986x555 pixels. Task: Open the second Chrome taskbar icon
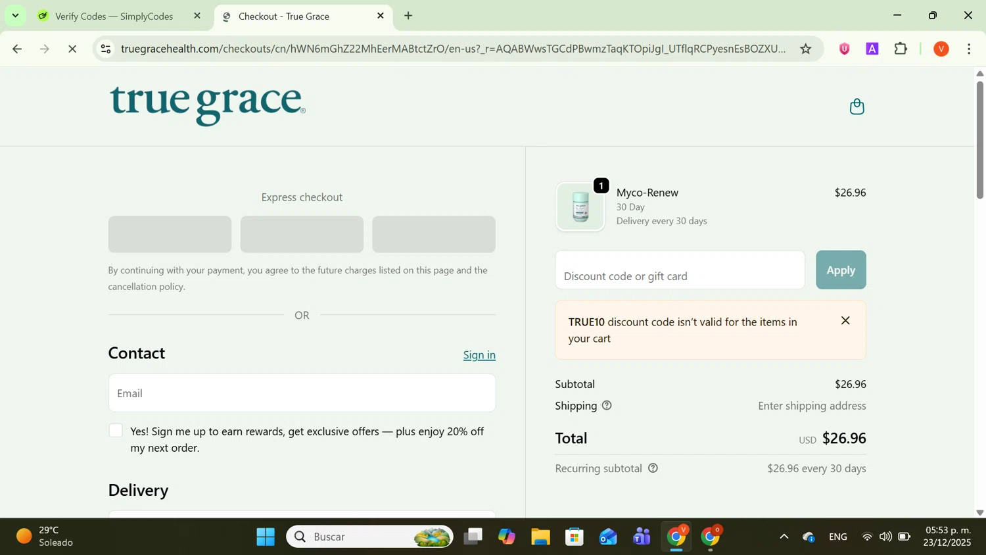711,537
